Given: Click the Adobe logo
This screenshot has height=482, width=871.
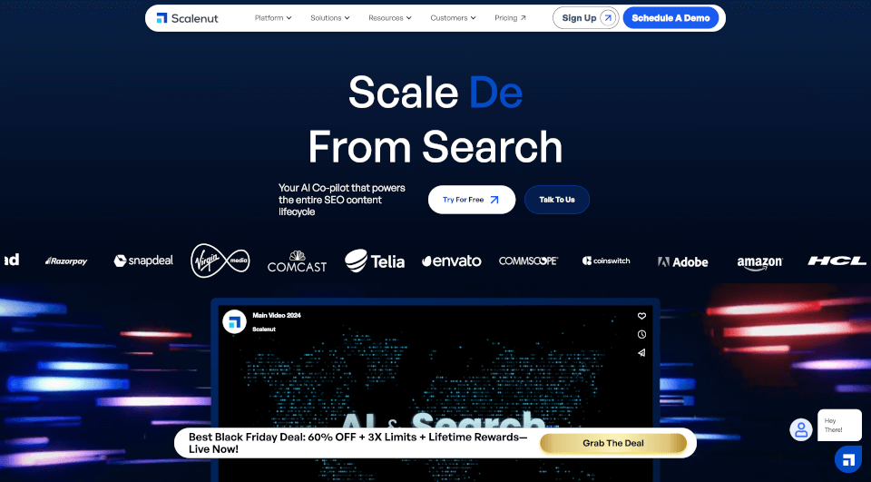Looking at the screenshot, I should [x=682, y=261].
